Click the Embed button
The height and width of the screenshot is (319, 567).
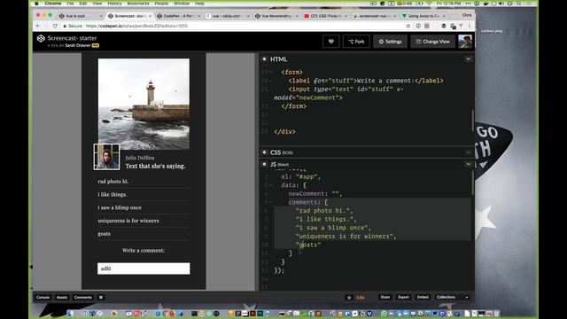[423, 298]
